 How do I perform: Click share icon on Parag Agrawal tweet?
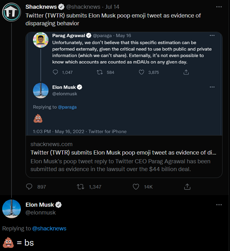[x=186, y=72]
